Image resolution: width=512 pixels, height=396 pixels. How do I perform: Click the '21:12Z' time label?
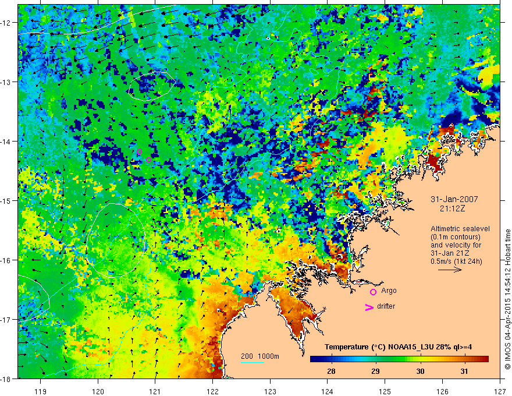tap(452, 208)
